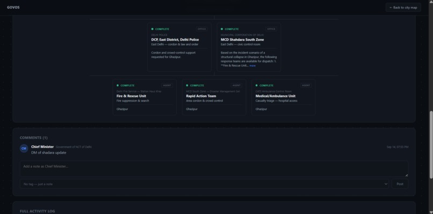Expand the 'more' link in MCD Shahdara card
433x214 pixels.
pyautogui.click(x=252, y=66)
